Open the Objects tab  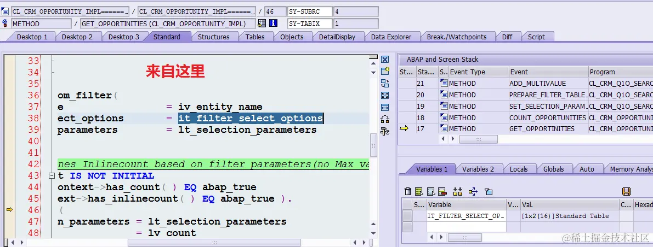tap(292, 37)
